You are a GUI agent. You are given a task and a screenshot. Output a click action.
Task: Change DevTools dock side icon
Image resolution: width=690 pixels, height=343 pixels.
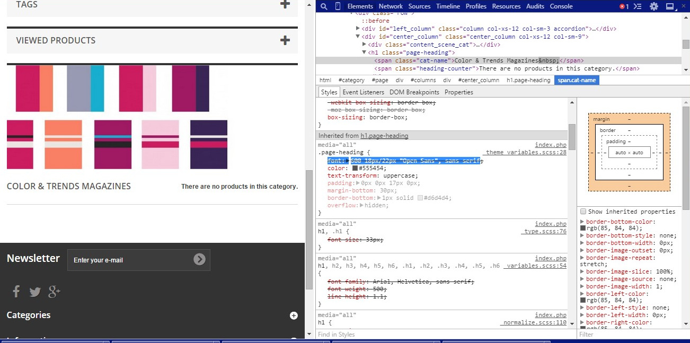670,6
